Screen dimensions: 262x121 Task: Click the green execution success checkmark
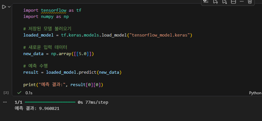pos(19,93)
